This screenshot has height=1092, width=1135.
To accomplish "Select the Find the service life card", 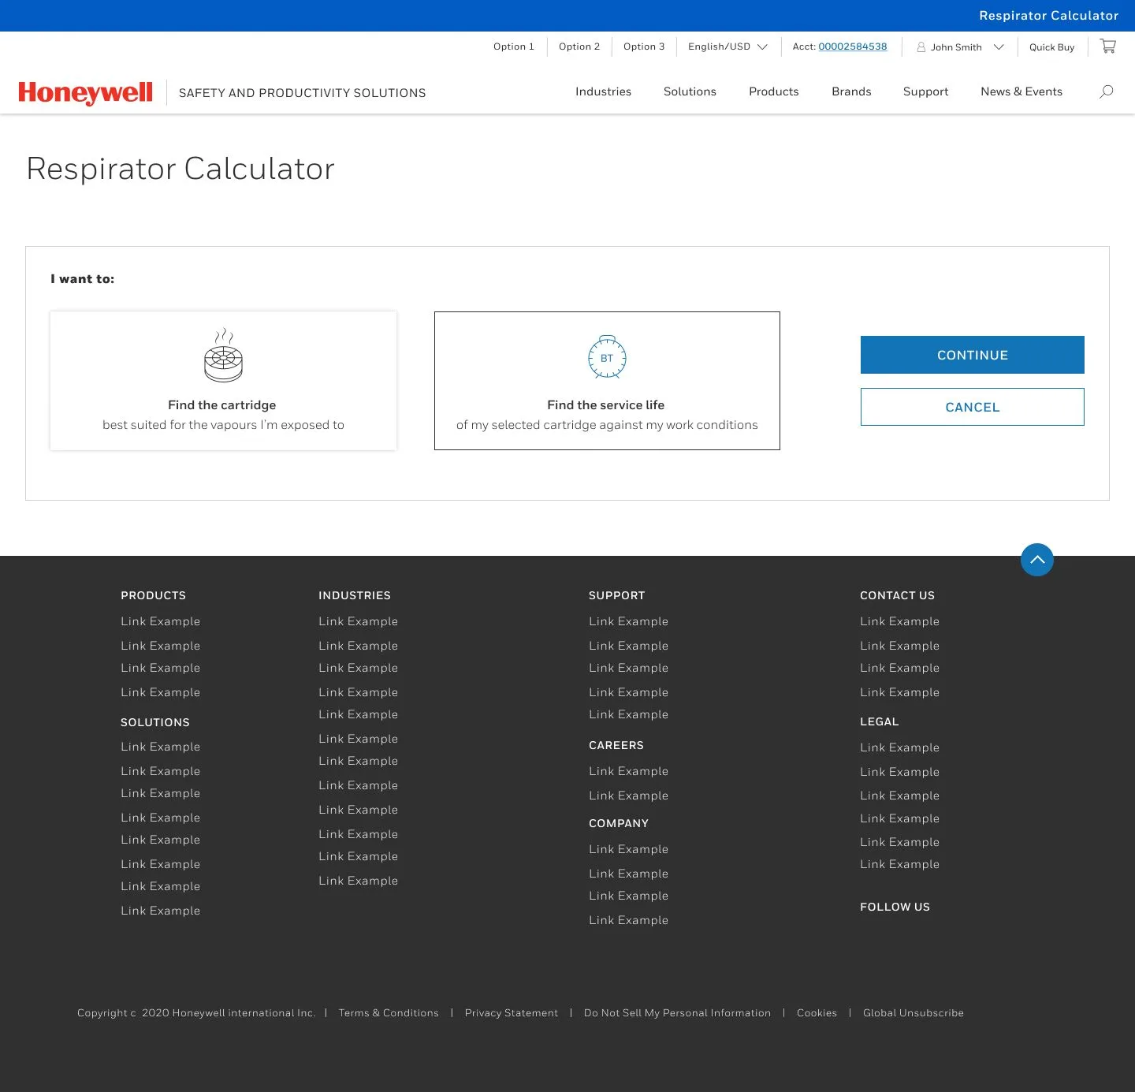I will coord(607,381).
